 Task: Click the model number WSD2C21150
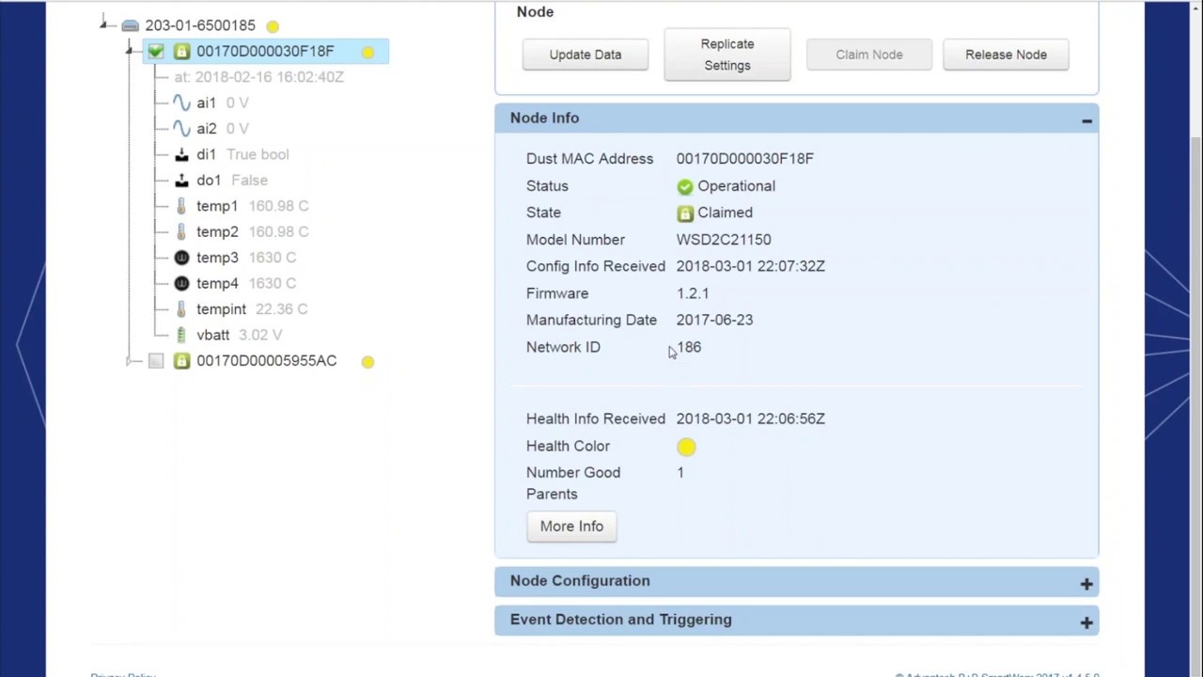tap(724, 240)
